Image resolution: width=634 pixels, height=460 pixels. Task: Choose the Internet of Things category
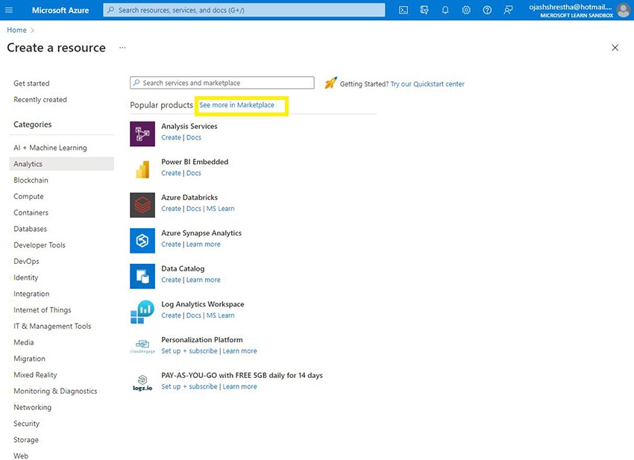point(43,310)
